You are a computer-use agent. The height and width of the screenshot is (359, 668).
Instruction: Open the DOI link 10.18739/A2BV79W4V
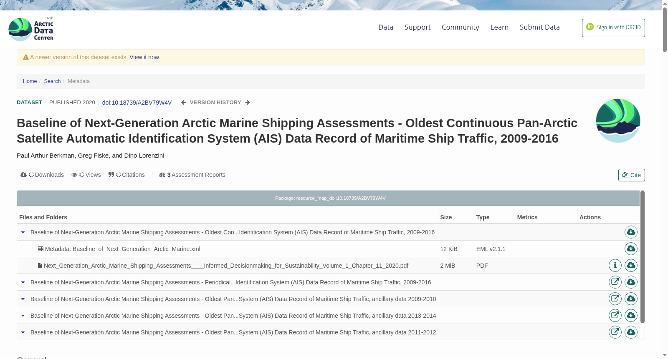137,103
